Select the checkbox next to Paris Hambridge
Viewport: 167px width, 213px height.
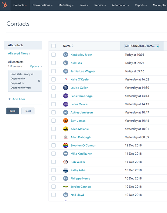tap(53, 96)
